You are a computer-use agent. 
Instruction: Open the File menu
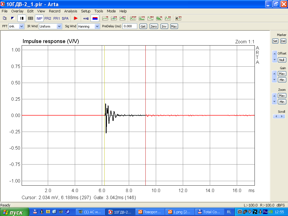coord(4,11)
